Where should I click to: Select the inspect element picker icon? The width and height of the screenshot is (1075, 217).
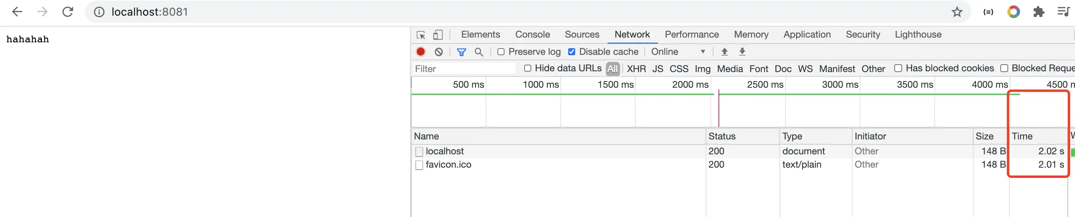tap(421, 34)
